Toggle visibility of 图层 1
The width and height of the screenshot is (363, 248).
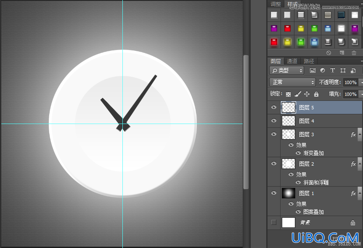274,193
